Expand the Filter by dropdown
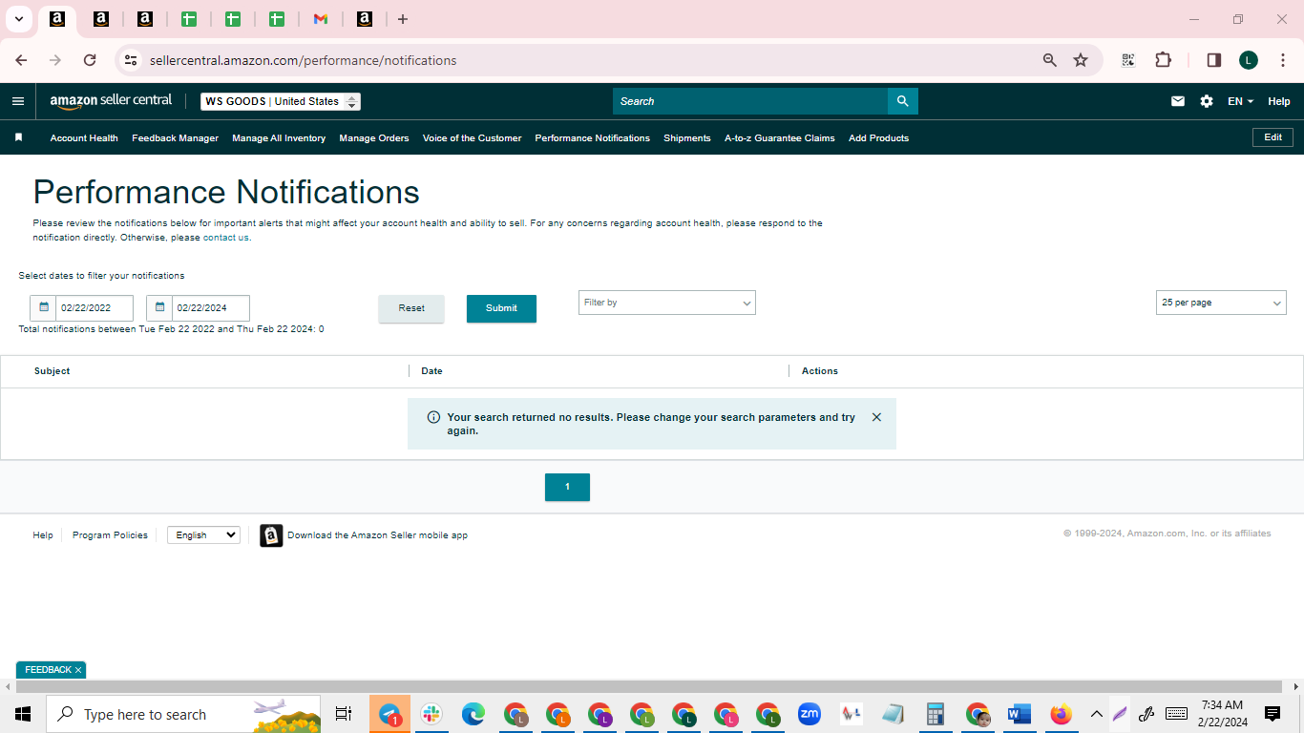The width and height of the screenshot is (1304, 733). (667, 303)
